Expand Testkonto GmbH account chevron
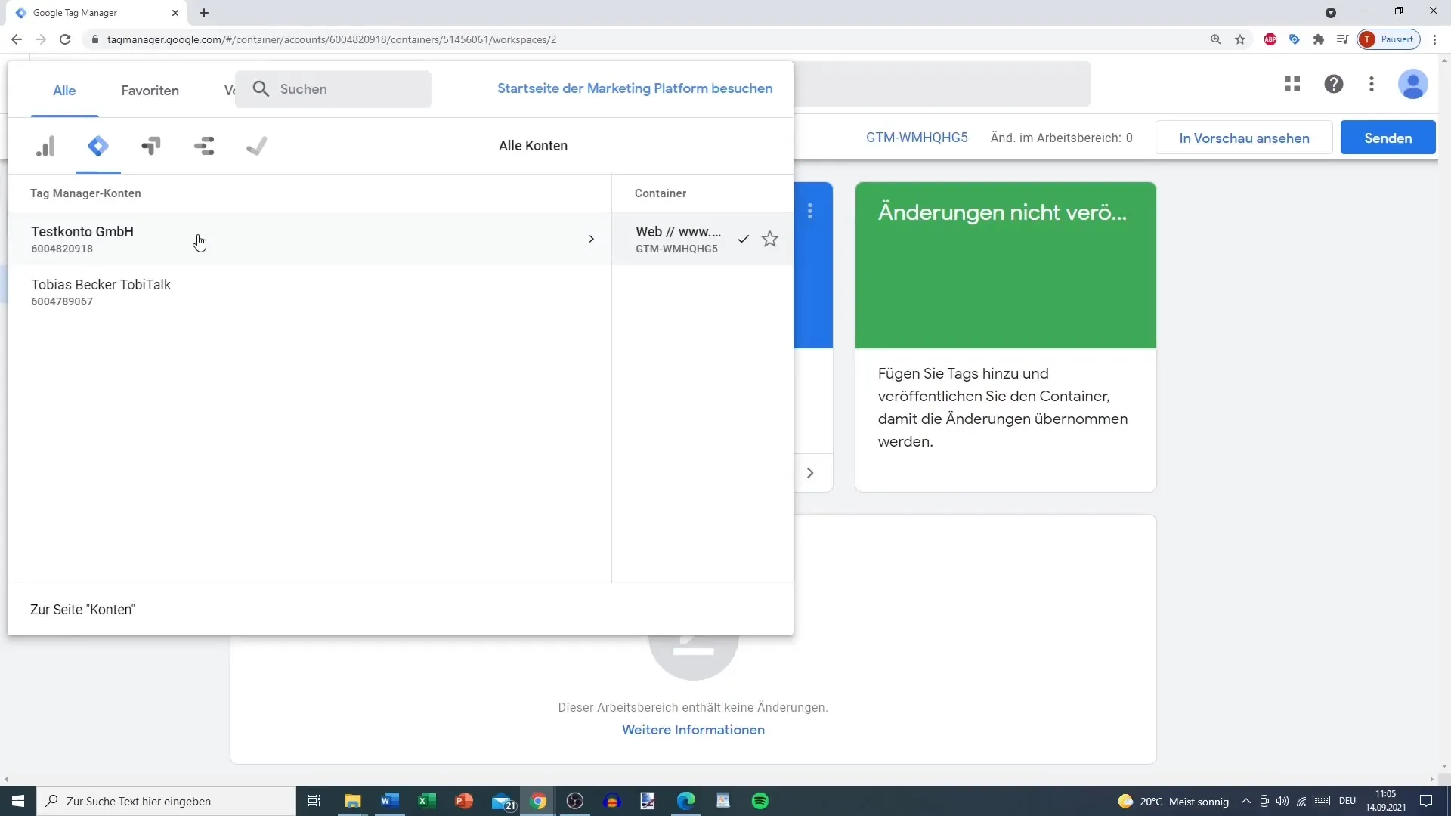The image size is (1451, 816). (x=591, y=239)
